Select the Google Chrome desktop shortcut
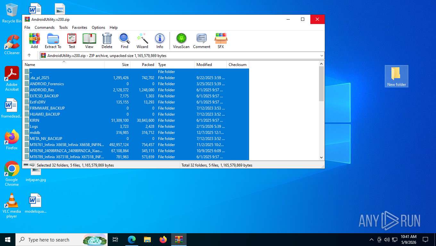Screen dimensions: 436x246 click(x=12, y=174)
